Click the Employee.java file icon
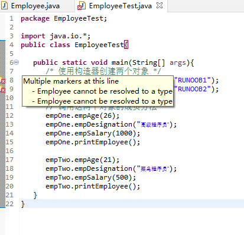This screenshot has height=235, width=244. point(5,5)
